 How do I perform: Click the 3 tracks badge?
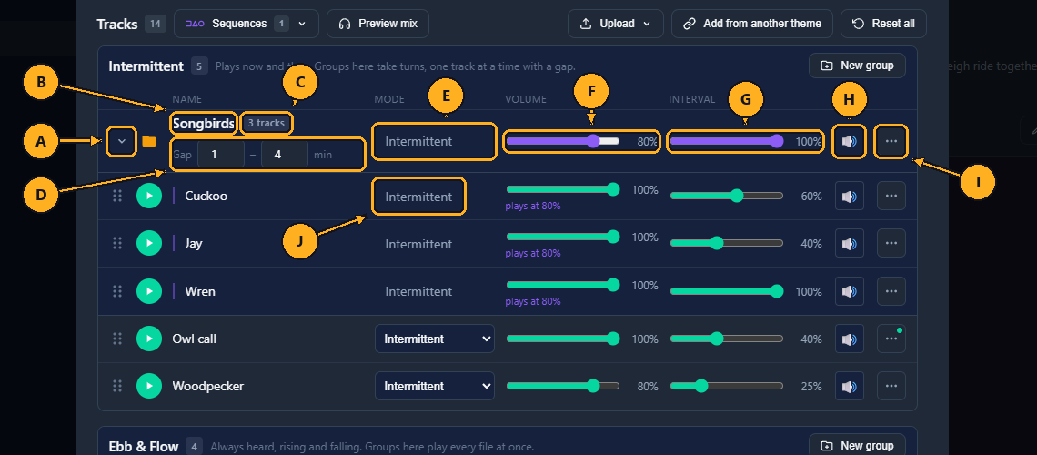coord(266,124)
